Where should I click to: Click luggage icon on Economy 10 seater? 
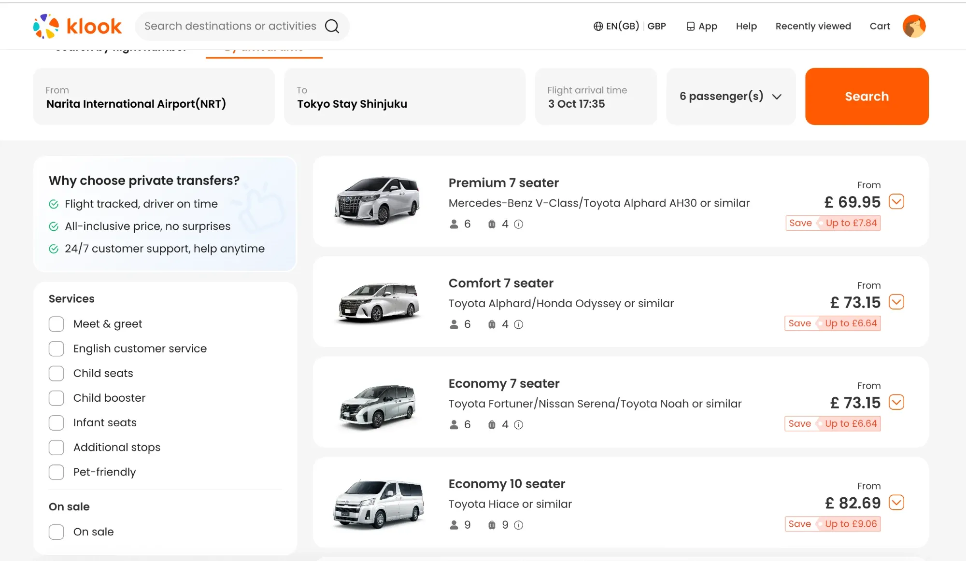coord(492,525)
